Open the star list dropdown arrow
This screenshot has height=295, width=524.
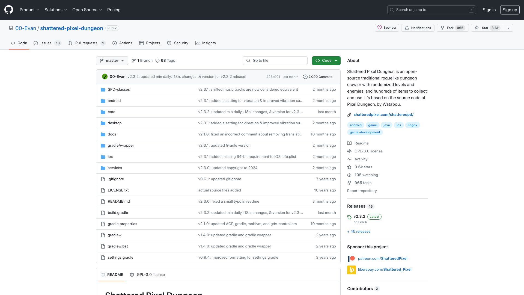508,28
